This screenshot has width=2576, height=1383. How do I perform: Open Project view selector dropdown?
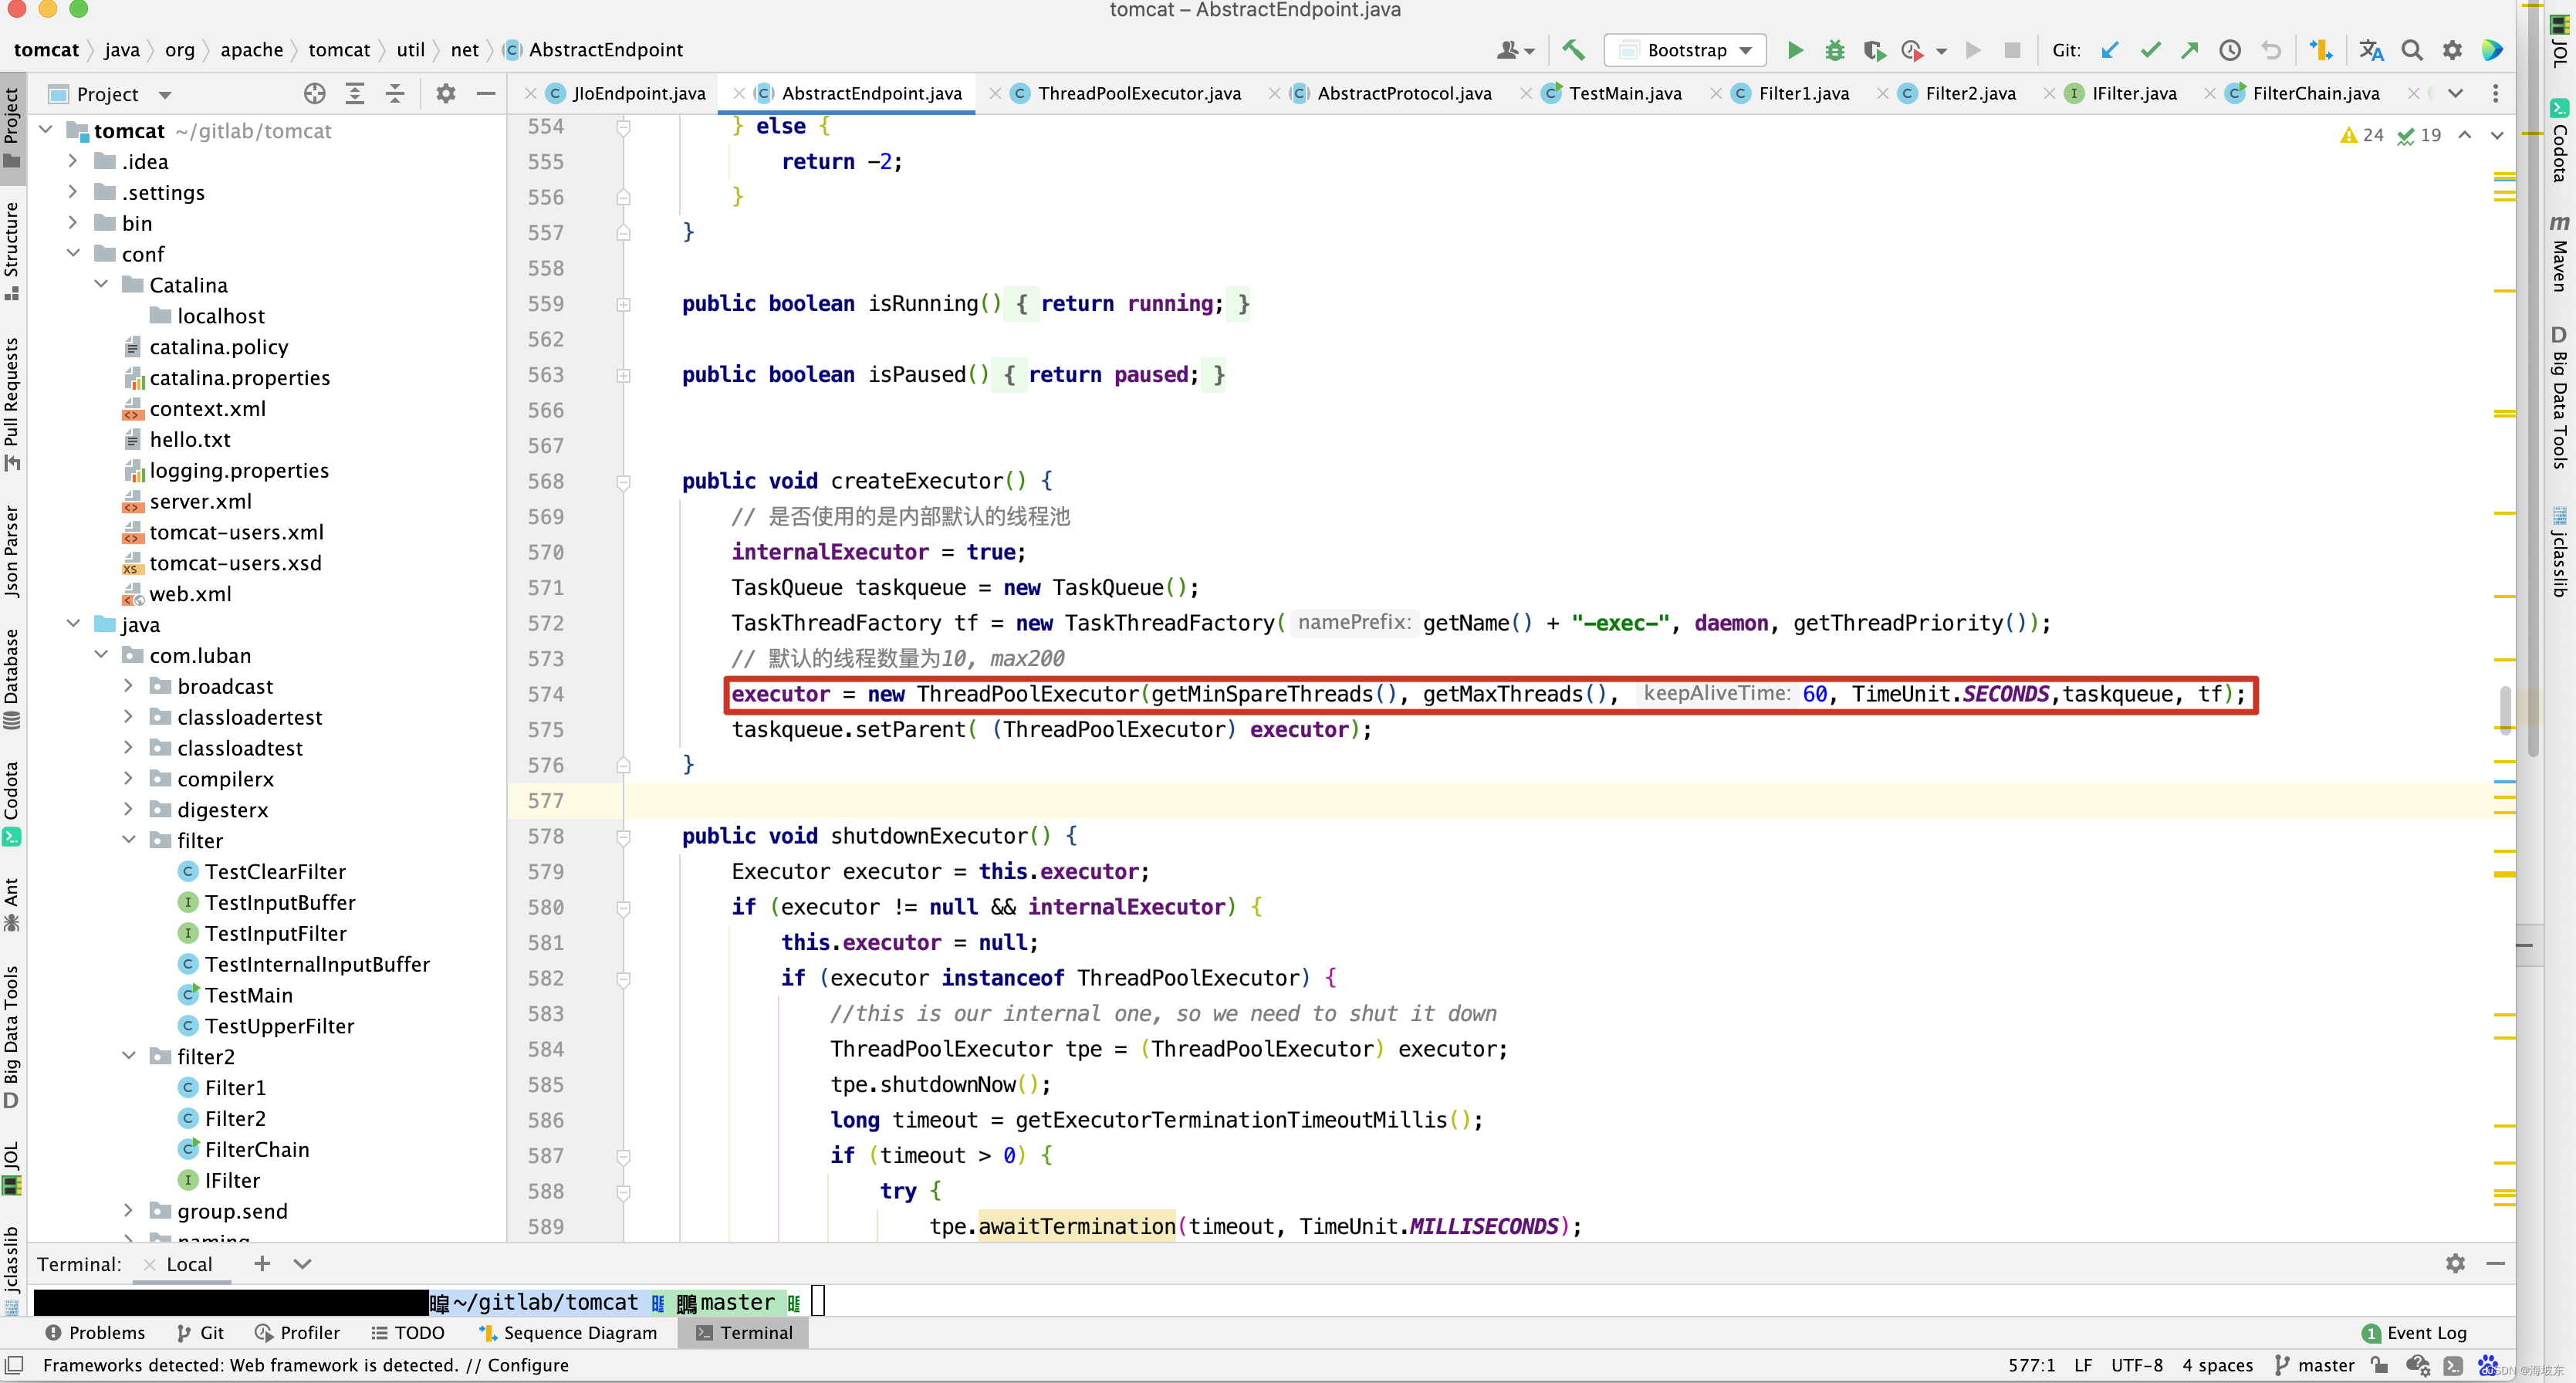[110, 94]
